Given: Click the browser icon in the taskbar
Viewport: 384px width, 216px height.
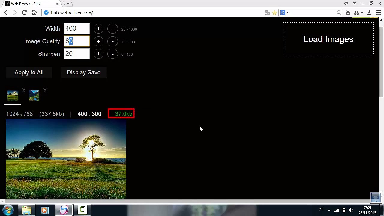Looking at the screenshot, I should tap(64, 210).
